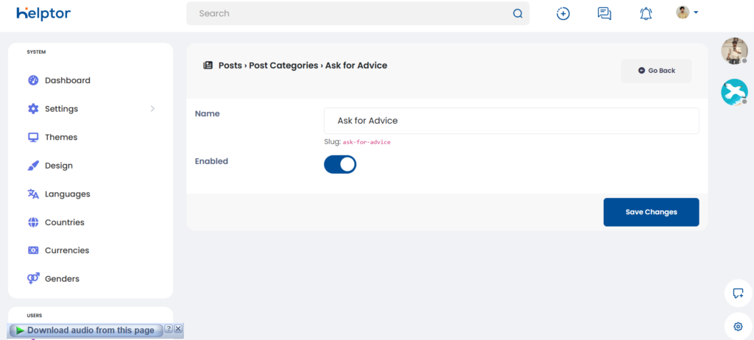Image resolution: width=754 pixels, height=340 pixels.
Task: Click the Countries globe icon
Action: click(33, 222)
